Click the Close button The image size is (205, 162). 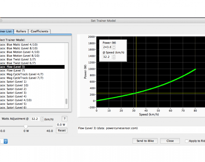(170, 141)
